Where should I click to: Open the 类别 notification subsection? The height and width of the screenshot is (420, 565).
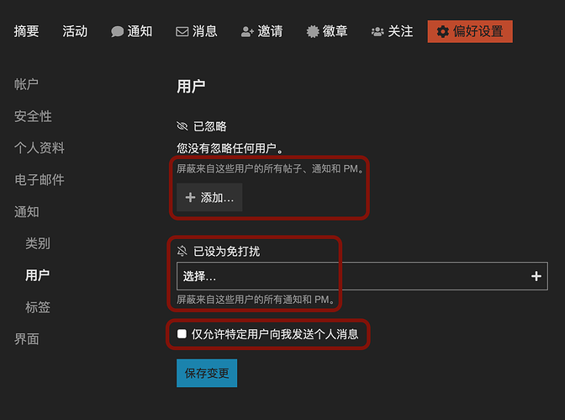38,243
